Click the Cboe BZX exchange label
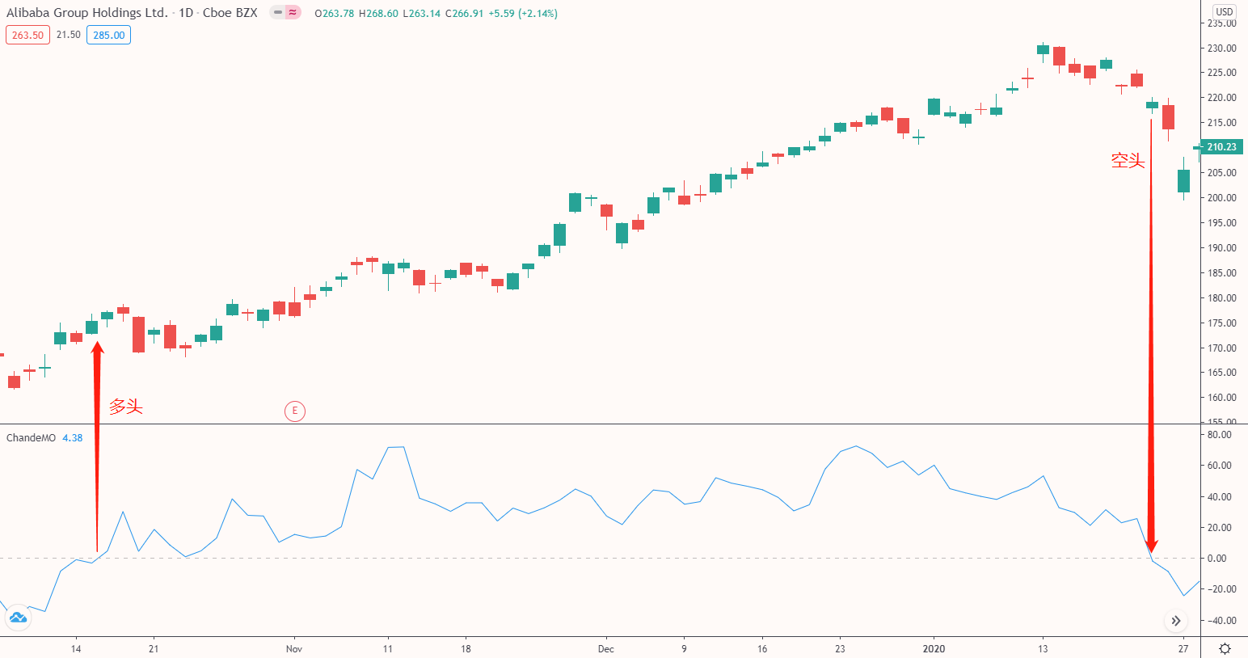1248x658 pixels. (x=230, y=13)
